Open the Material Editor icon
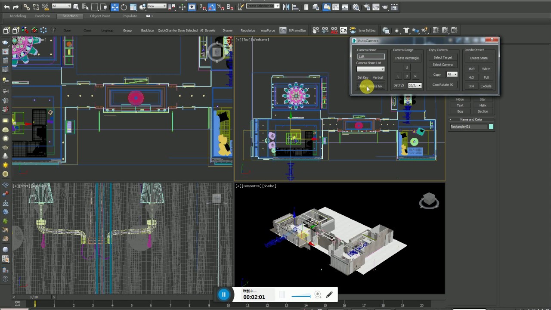The height and width of the screenshot is (310, 551). [356, 7]
